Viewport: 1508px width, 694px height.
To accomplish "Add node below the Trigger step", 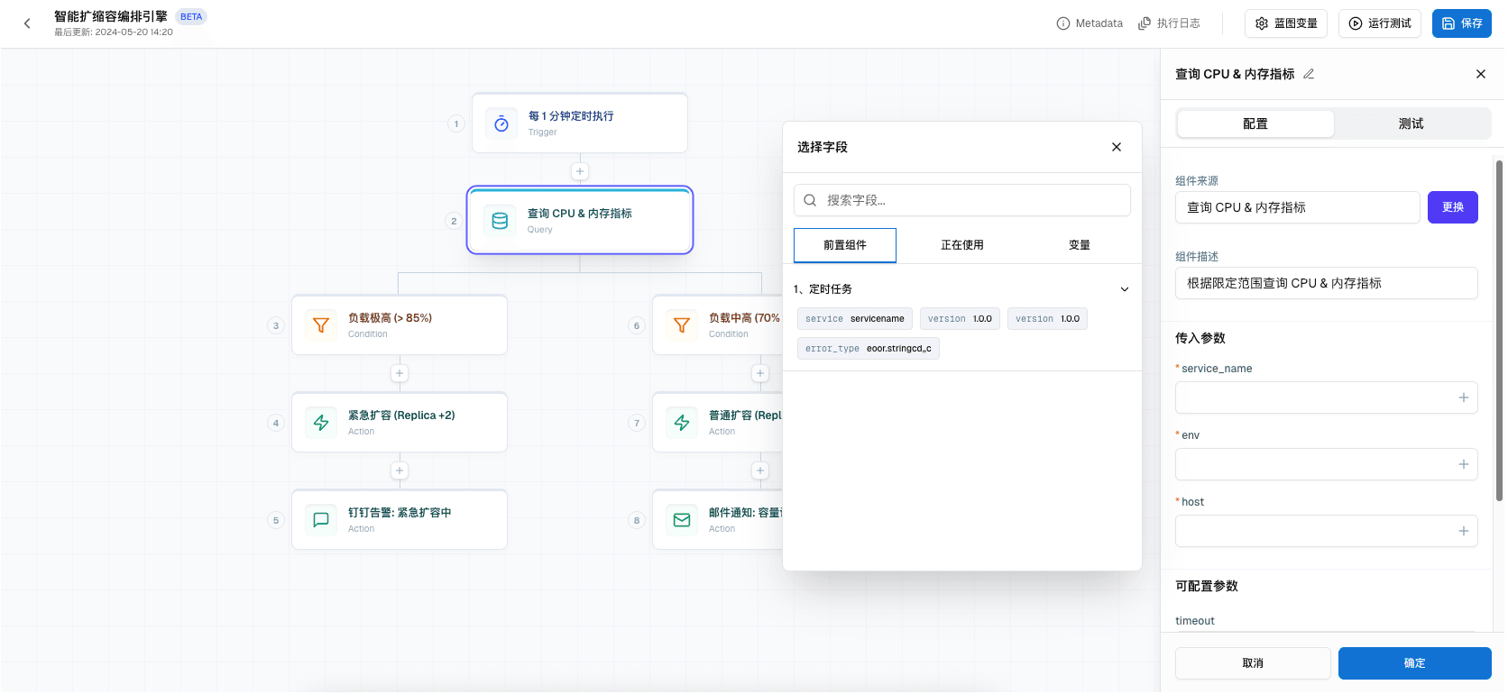I will [x=580, y=171].
